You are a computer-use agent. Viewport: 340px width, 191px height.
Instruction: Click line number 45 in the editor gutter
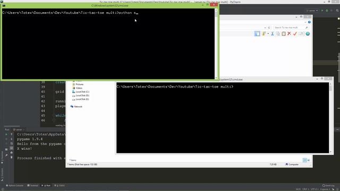43,116
